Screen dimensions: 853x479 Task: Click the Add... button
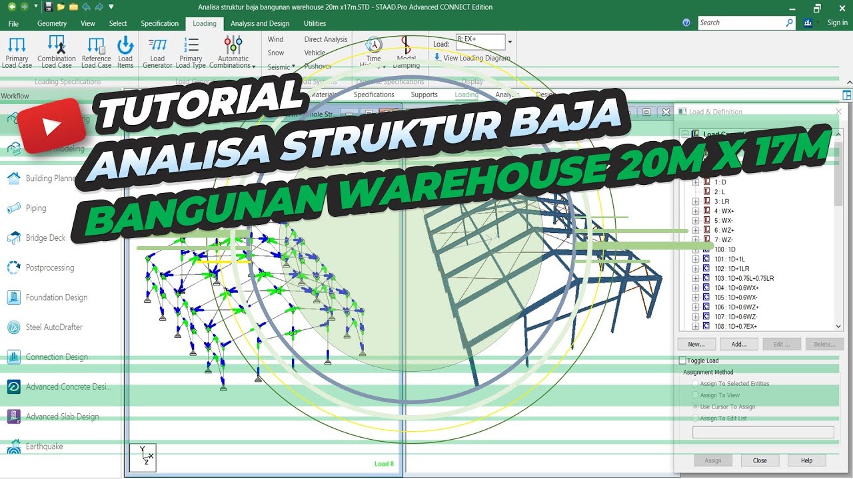[x=739, y=344]
